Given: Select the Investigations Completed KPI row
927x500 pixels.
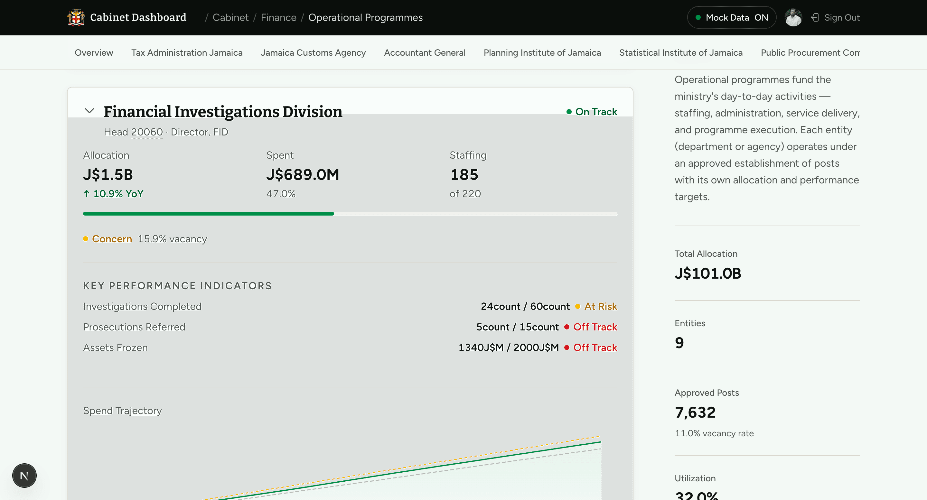Looking at the screenshot, I should [350, 306].
